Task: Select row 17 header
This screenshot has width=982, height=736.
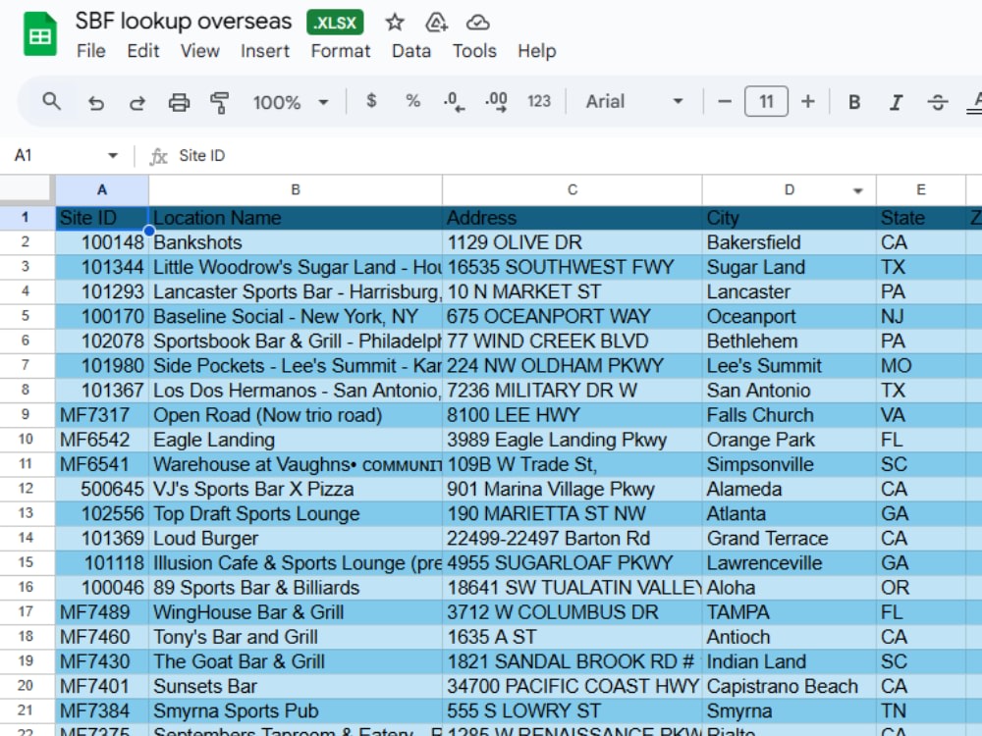Action: click(26, 612)
